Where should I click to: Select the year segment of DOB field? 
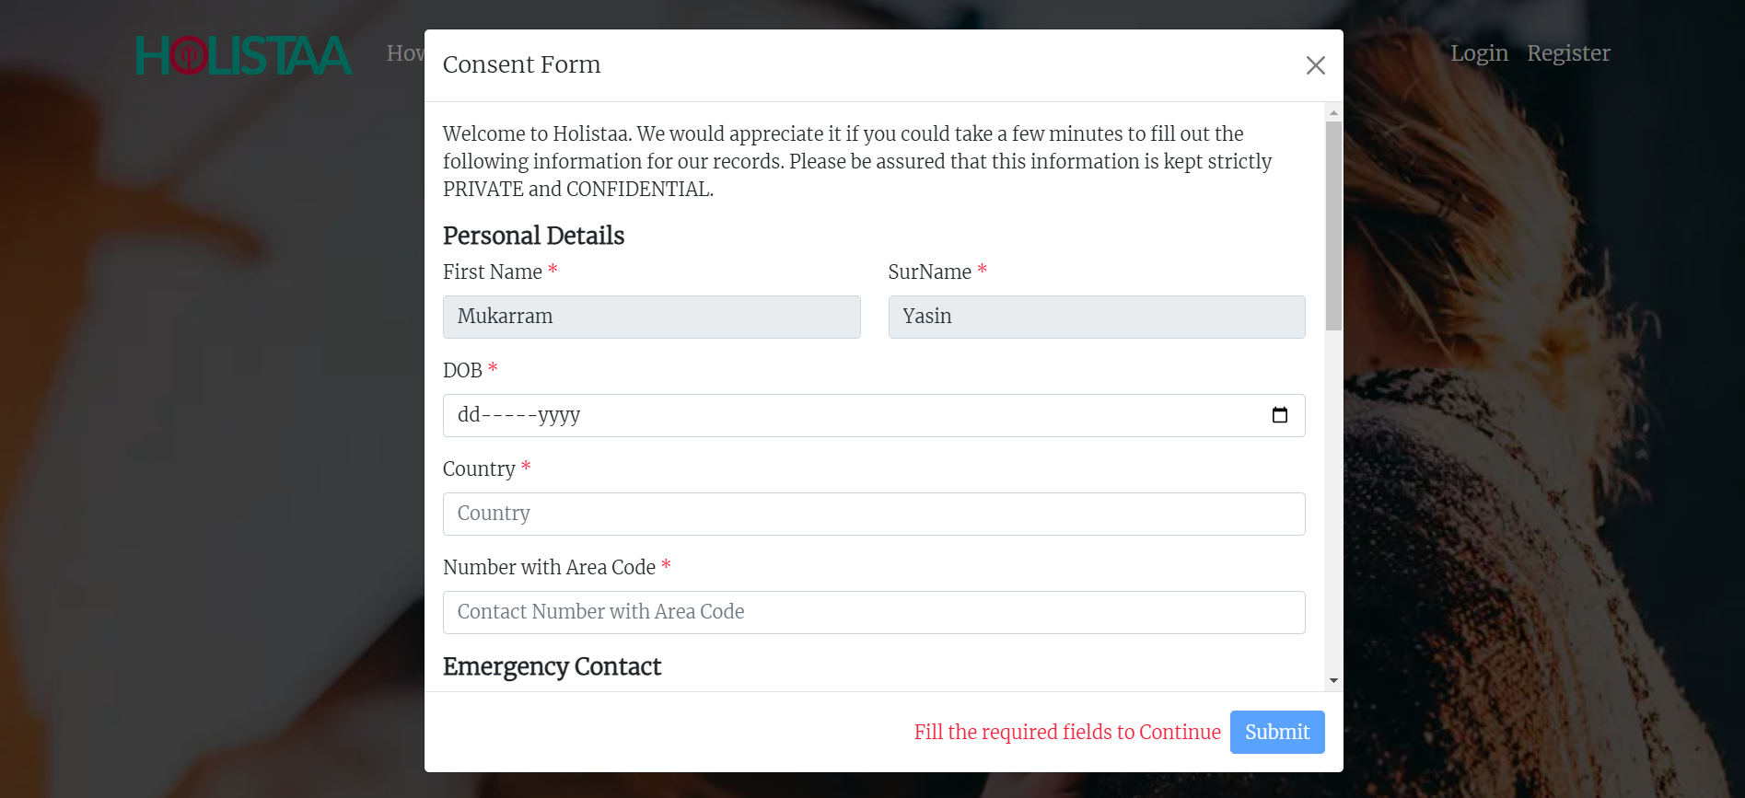559,415
